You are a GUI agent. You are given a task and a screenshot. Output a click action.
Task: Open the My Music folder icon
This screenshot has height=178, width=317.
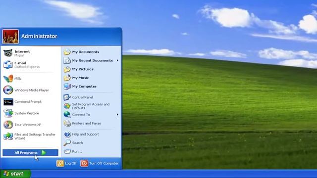(67, 78)
